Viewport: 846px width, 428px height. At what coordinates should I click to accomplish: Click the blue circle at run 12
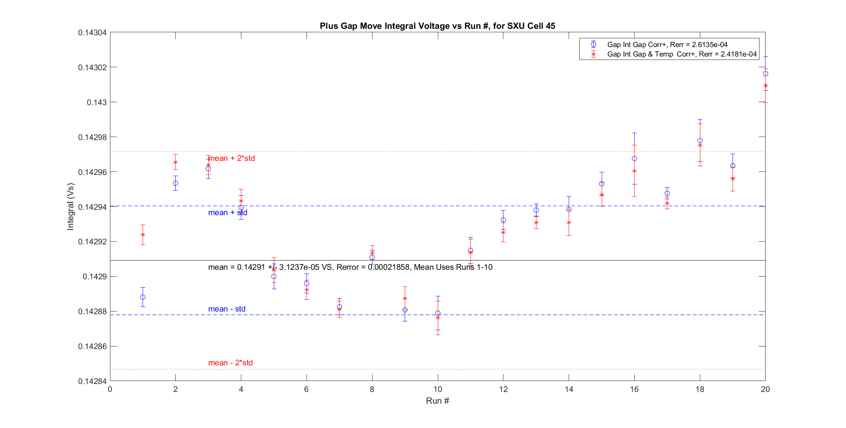503,220
